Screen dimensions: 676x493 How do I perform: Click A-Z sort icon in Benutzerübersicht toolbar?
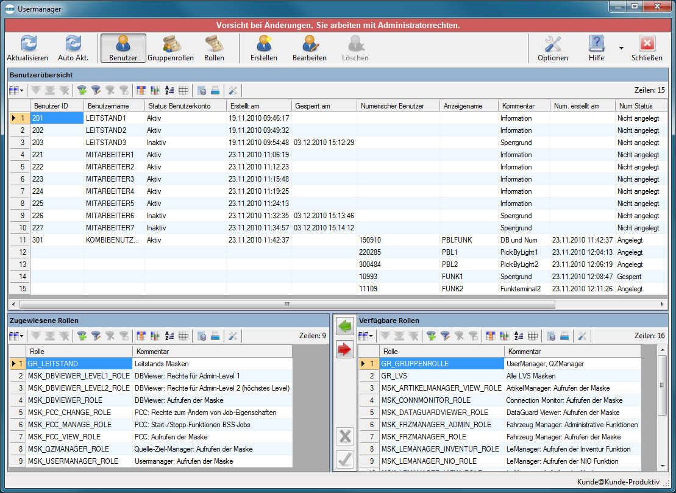click(x=169, y=91)
